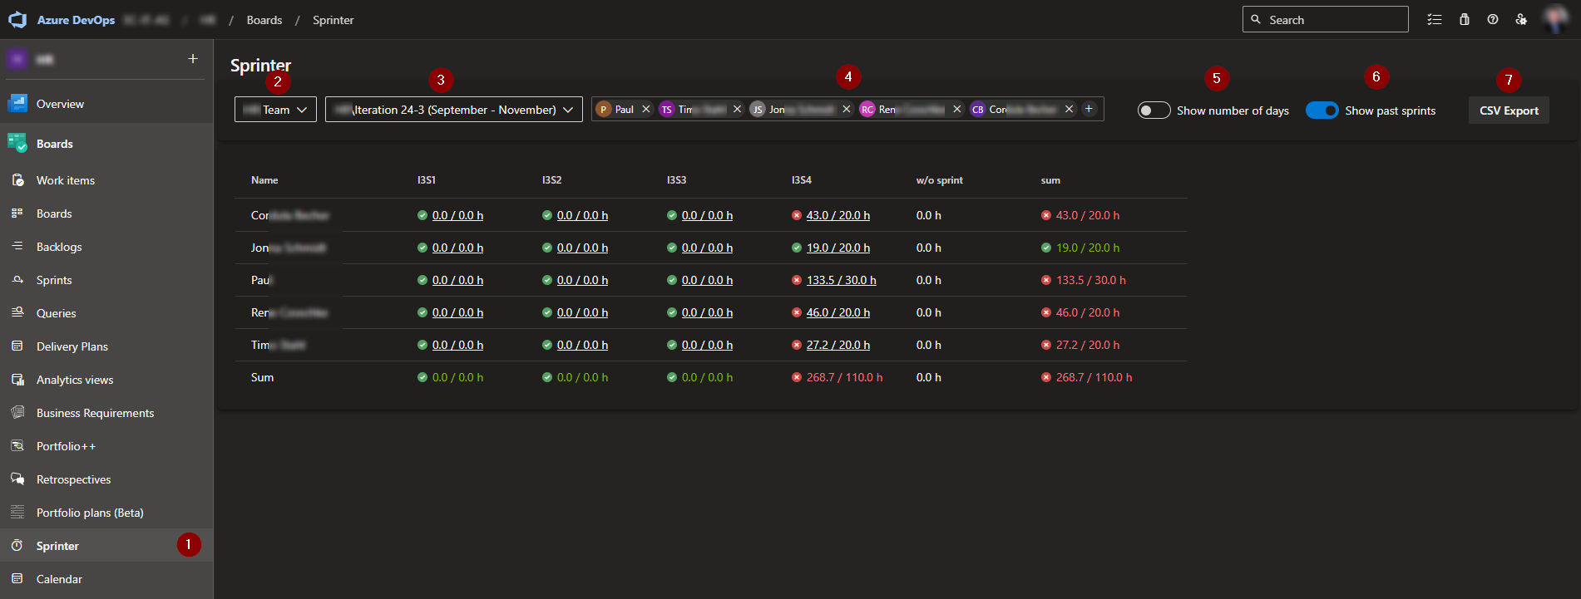Open the 133.5 / 30.0 h link
Image resolution: width=1581 pixels, height=599 pixels.
(842, 280)
